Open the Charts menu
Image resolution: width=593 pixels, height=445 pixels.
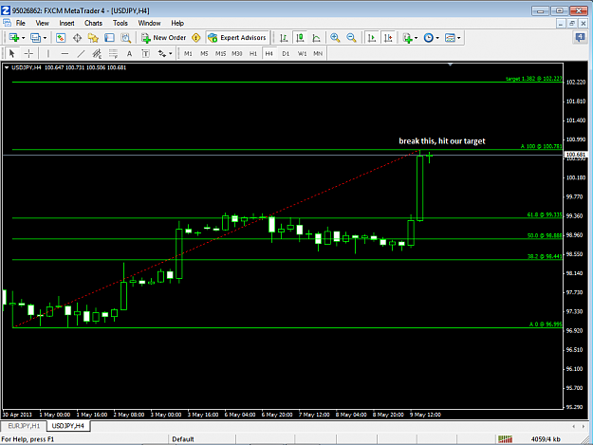[x=93, y=23]
